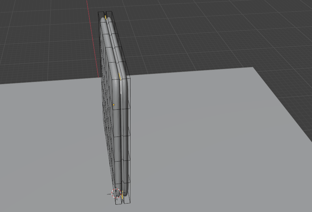Click the yellow marker at the cage middle

pos(120,77)
